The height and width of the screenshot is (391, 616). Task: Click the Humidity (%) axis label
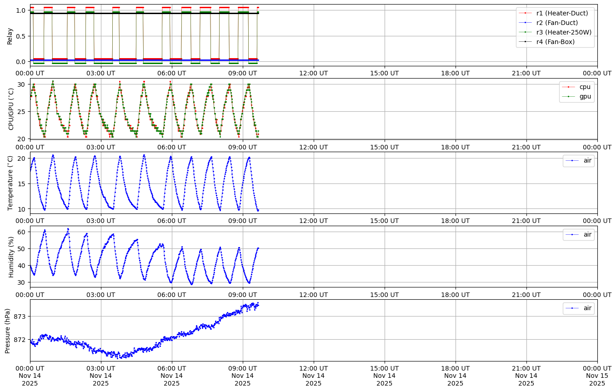11,257
